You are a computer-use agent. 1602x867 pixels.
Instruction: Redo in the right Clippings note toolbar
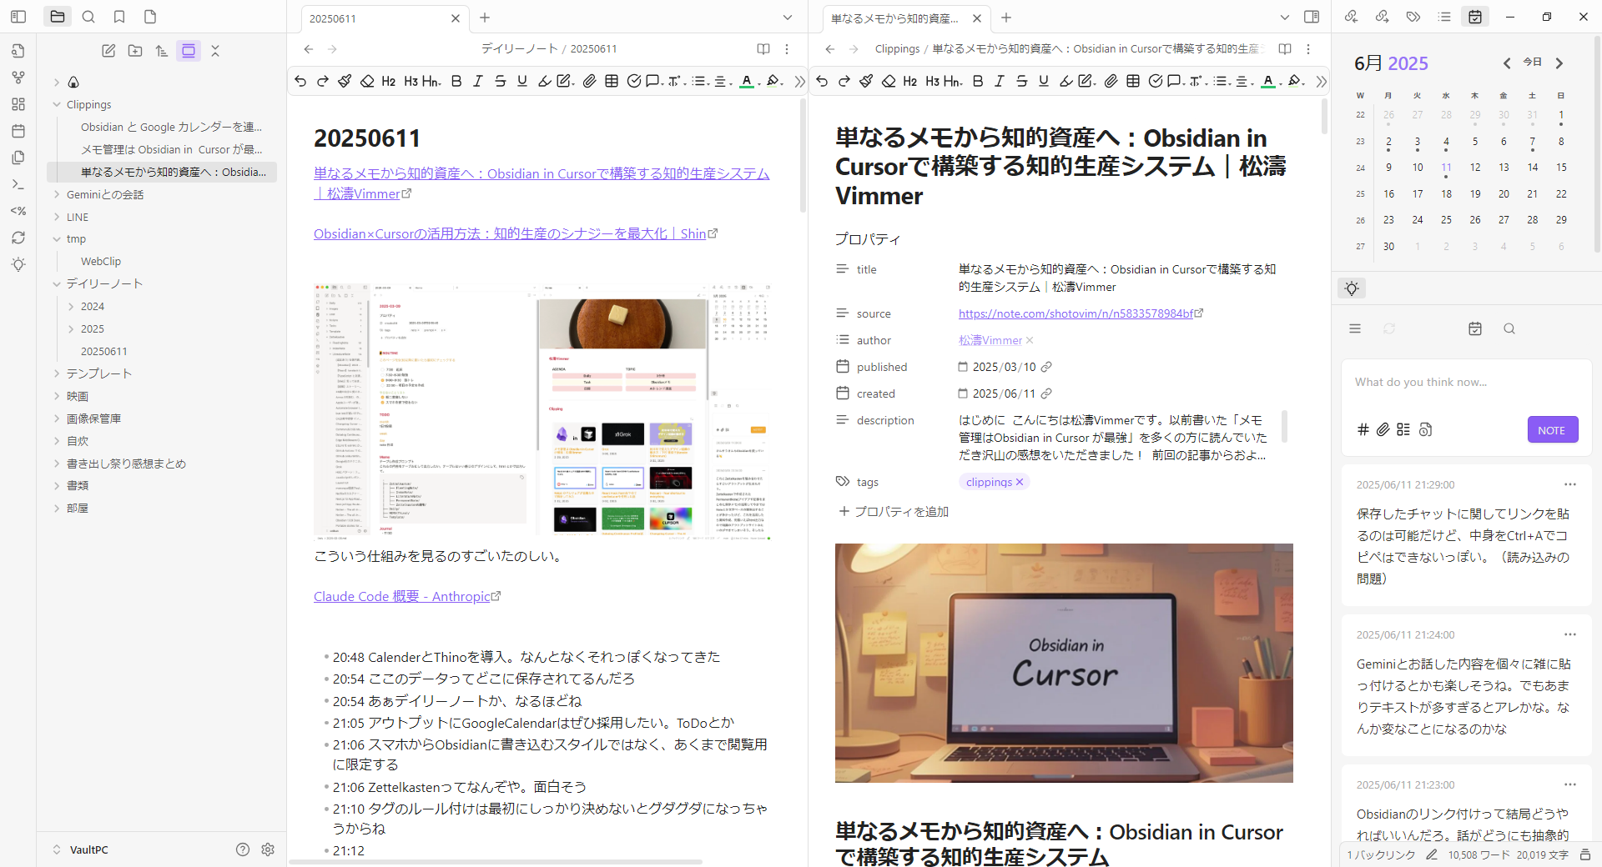click(844, 81)
